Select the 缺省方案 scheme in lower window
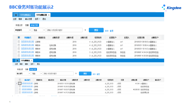This screenshot has height=105, width=187. click(33, 69)
